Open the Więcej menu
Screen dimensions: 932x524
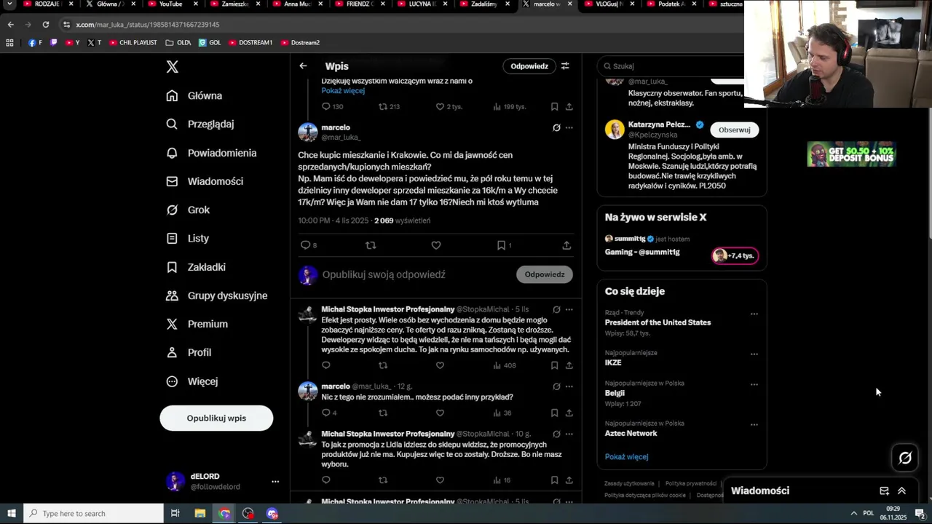tap(191, 381)
